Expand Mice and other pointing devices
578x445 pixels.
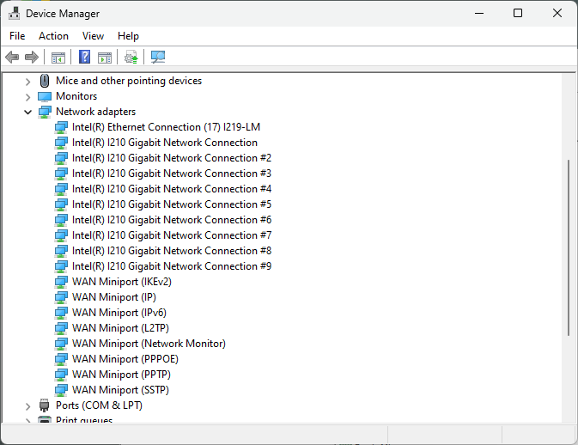pos(27,81)
